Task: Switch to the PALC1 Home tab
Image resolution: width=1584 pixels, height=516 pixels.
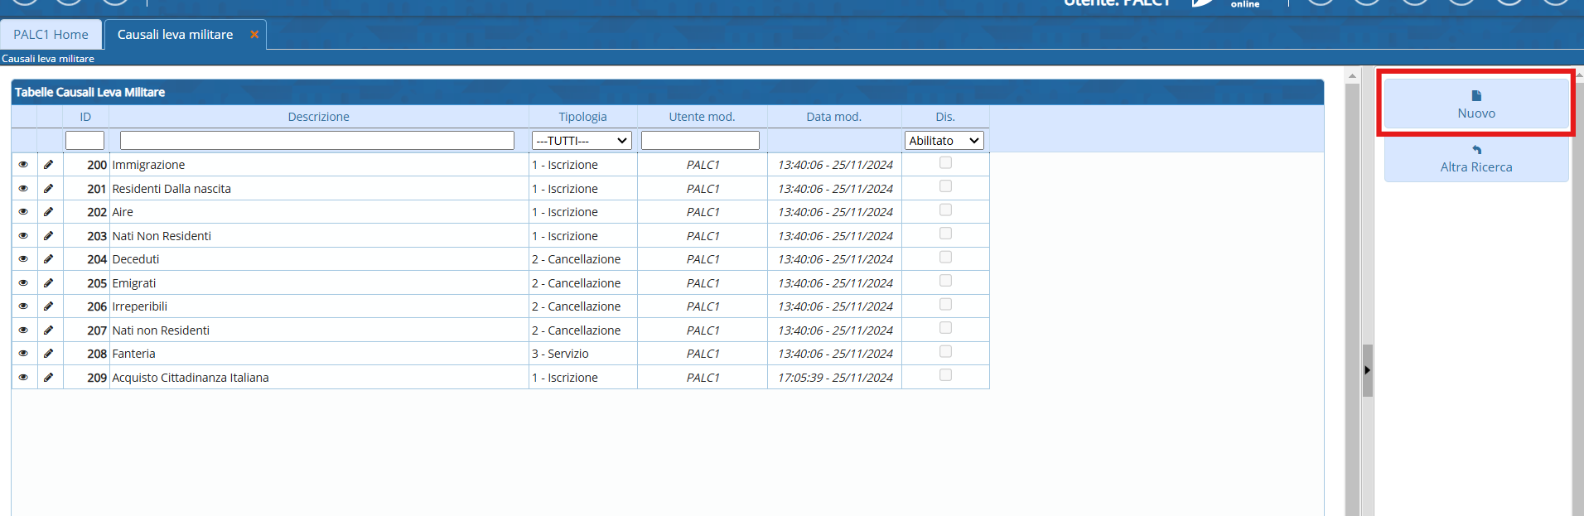Action: point(51,35)
